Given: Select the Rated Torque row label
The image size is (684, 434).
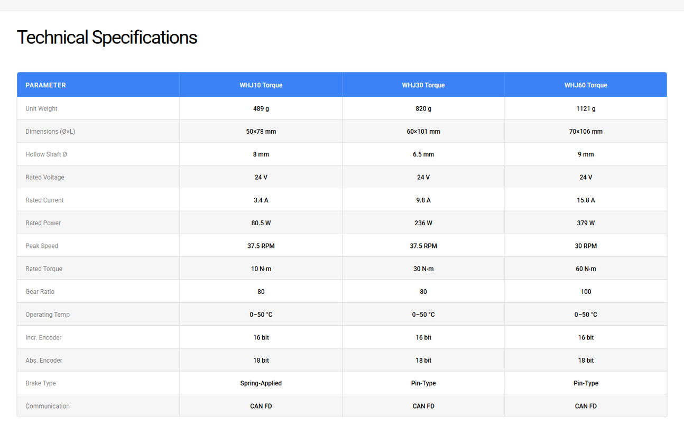Looking at the screenshot, I should coord(44,269).
